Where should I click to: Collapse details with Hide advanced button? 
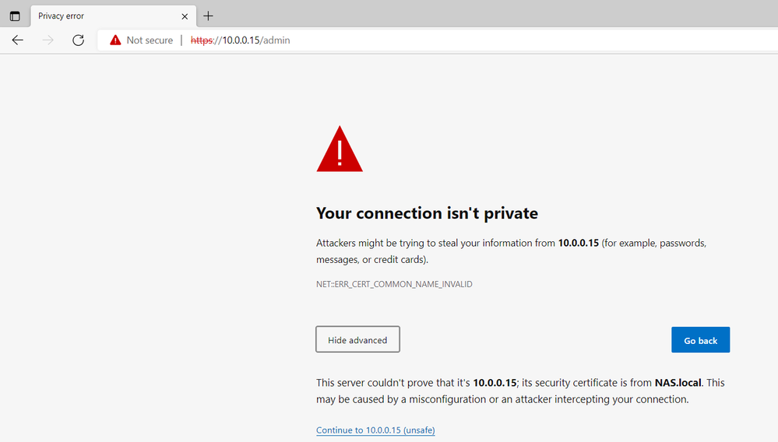pyautogui.click(x=357, y=340)
